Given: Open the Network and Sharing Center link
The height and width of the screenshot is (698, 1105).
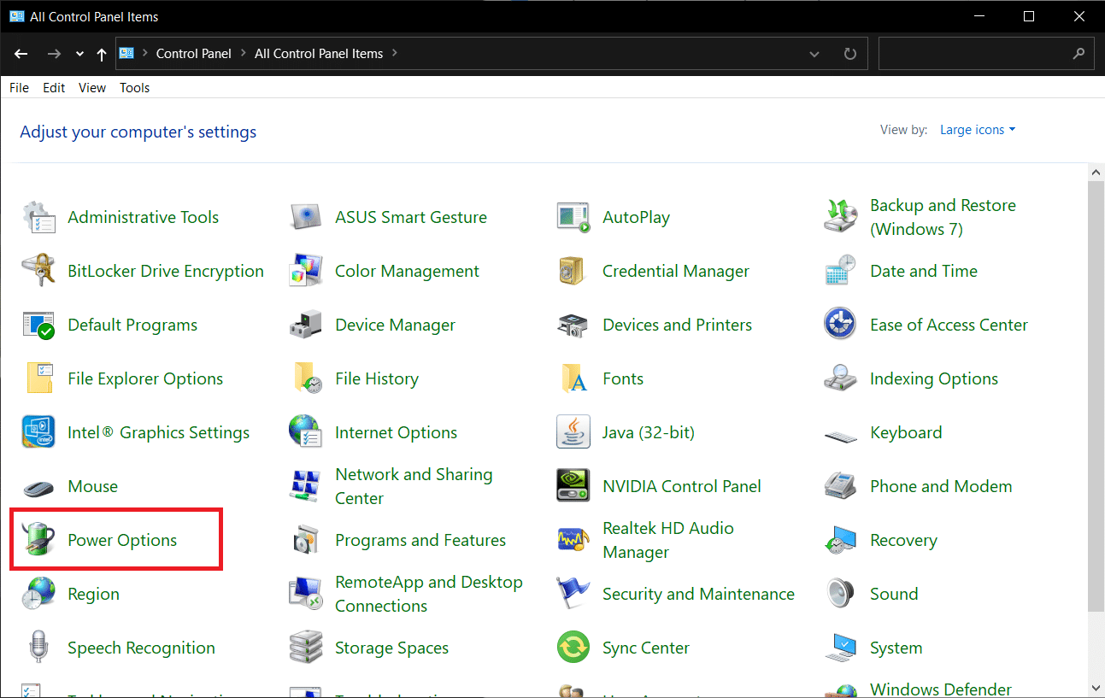Looking at the screenshot, I should tap(414, 486).
